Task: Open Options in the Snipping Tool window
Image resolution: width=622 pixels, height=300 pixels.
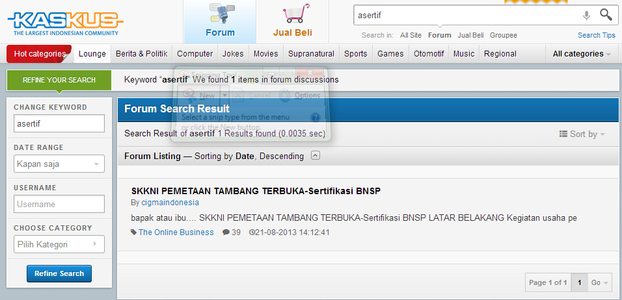Action: point(299,95)
